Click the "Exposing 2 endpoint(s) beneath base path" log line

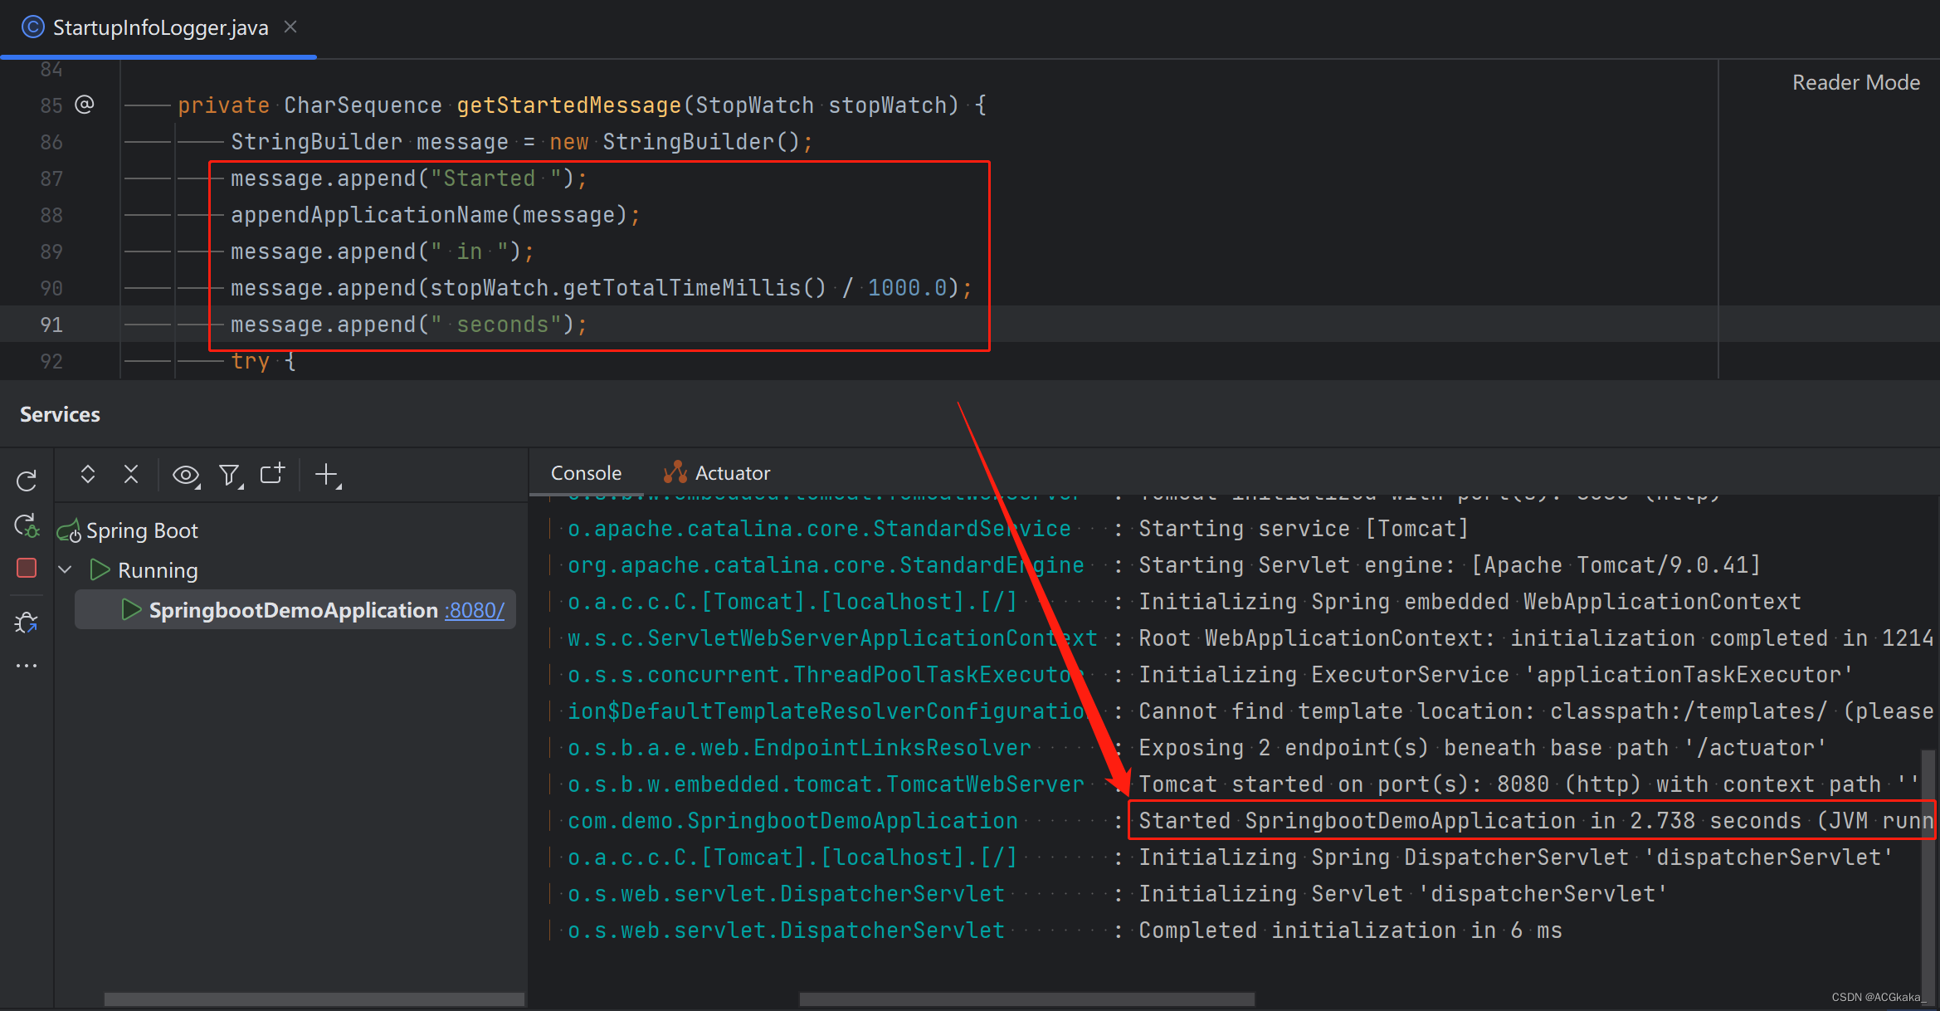point(1483,748)
